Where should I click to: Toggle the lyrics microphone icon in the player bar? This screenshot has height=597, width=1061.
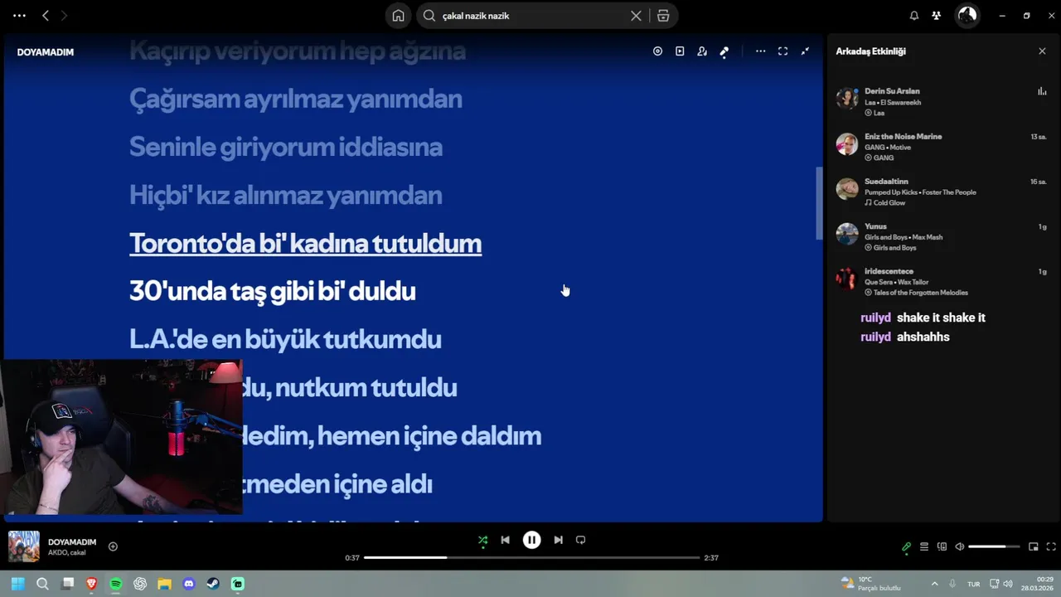(906, 546)
